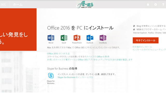Click the Excel label text
166x93 pixels.
[64, 43]
